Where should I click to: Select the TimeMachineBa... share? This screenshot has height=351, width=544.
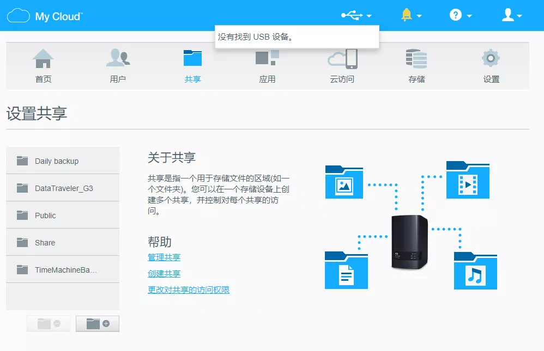[x=63, y=269]
